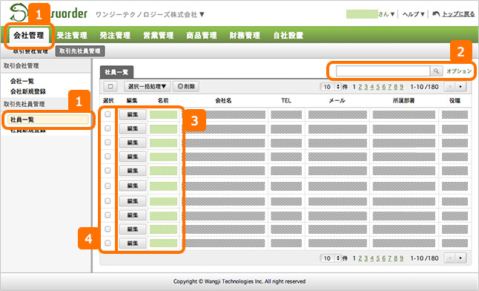Image resolution: width=479 pixels, height=291 pixels.
Task: Click the bottom pagination previous arrow
Action: coord(449,258)
